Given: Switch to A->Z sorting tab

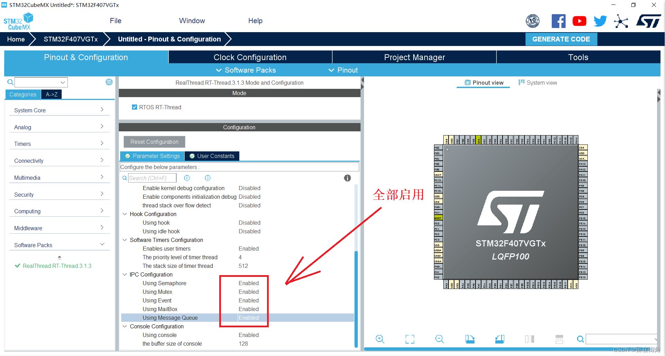Looking at the screenshot, I should coord(52,94).
